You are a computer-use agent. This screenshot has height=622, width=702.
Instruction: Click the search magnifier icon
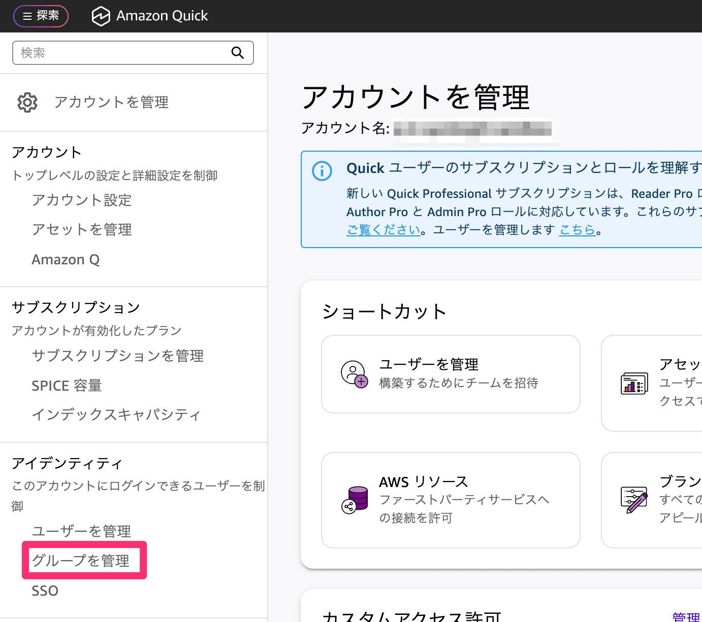pos(238,53)
